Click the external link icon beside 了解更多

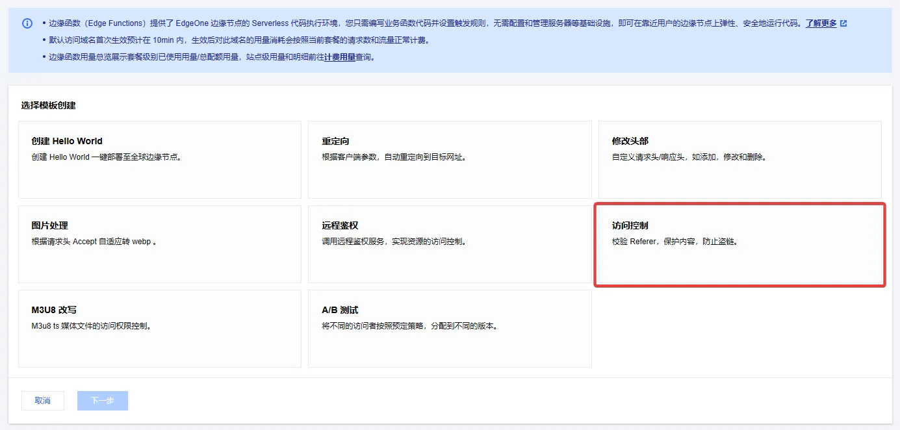point(843,23)
